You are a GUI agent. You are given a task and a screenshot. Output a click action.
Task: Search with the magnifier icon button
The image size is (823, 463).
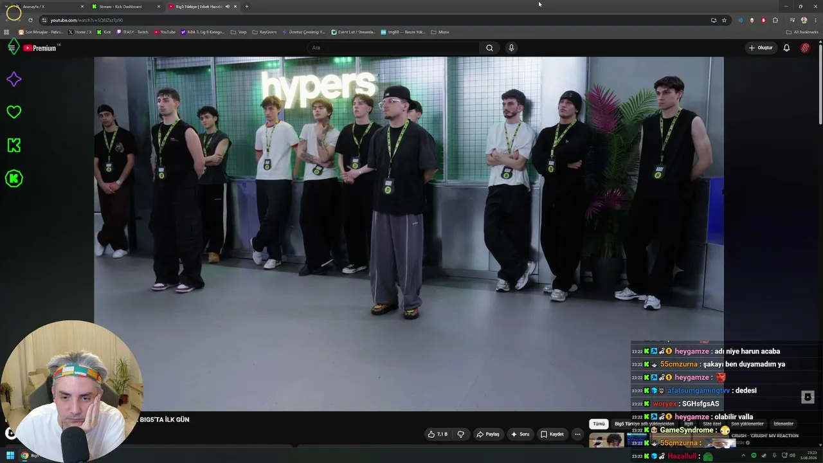click(x=489, y=48)
